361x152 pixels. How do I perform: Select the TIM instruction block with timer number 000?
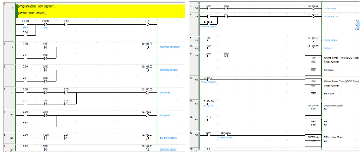313,66
